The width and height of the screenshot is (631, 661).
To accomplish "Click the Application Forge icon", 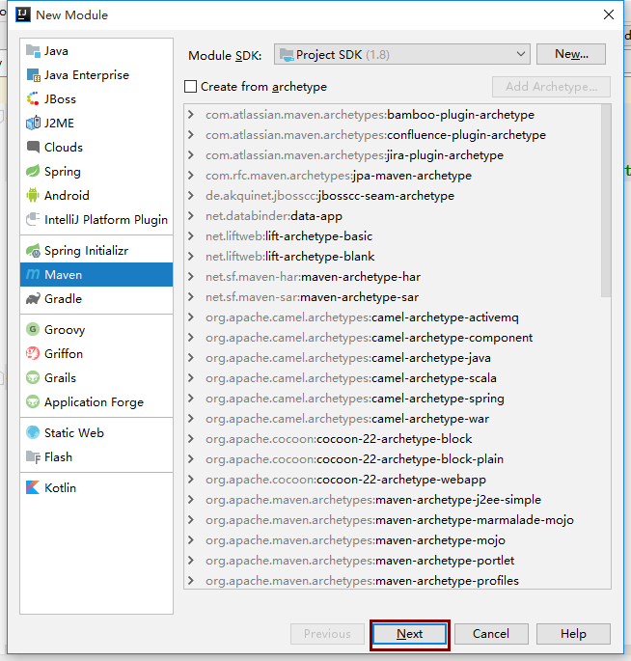I will tap(33, 401).
